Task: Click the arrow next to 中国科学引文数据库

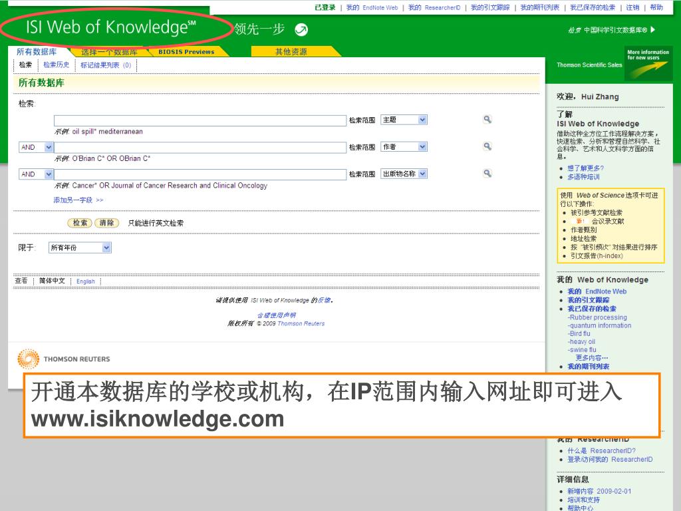Action: [x=653, y=29]
